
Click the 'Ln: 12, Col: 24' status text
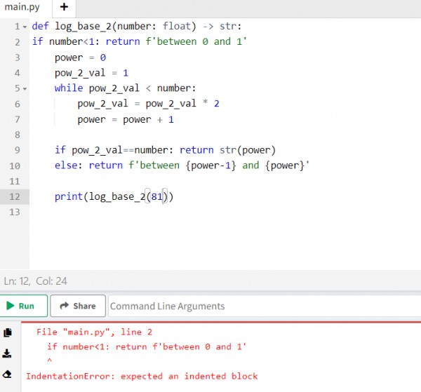click(x=35, y=281)
